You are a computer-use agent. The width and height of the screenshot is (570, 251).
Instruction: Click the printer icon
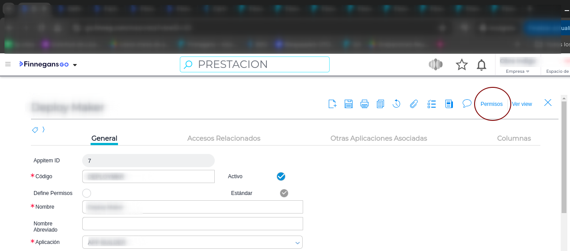pos(365,104)
